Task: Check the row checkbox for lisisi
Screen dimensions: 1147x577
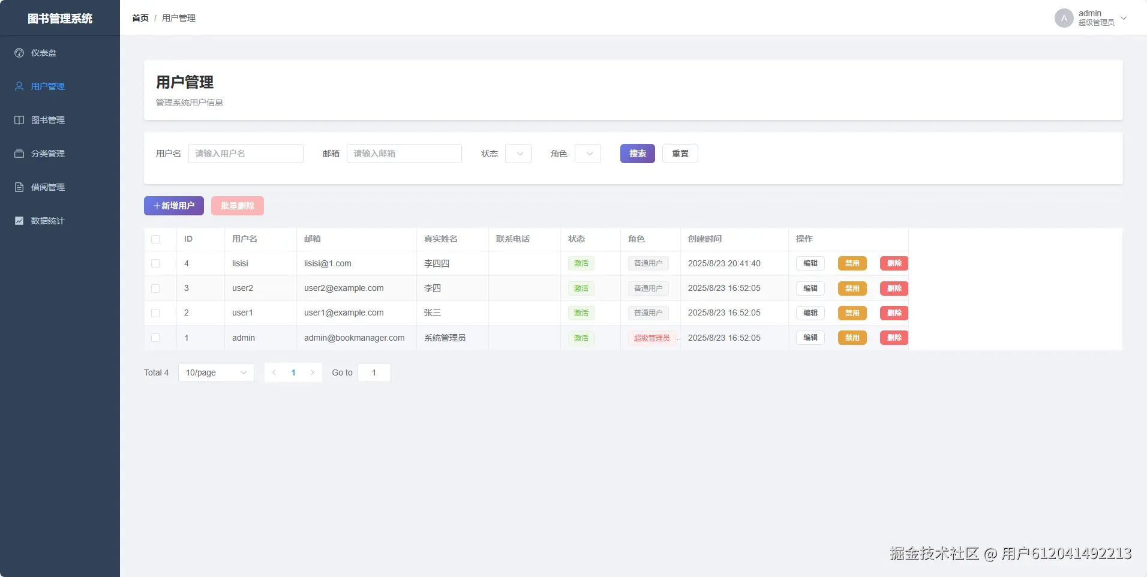Action: tap(155, 263)
